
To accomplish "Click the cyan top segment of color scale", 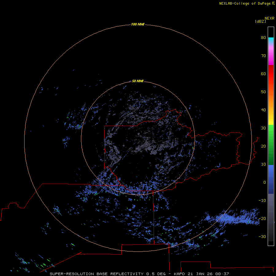I will pyautogui.click(x=271, y=40).
